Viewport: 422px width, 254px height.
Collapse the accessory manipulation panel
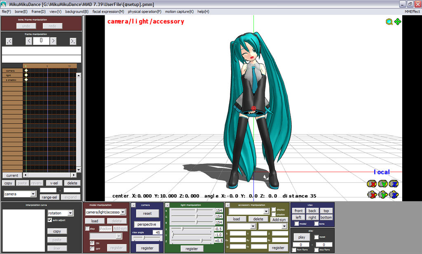[227, 205]
